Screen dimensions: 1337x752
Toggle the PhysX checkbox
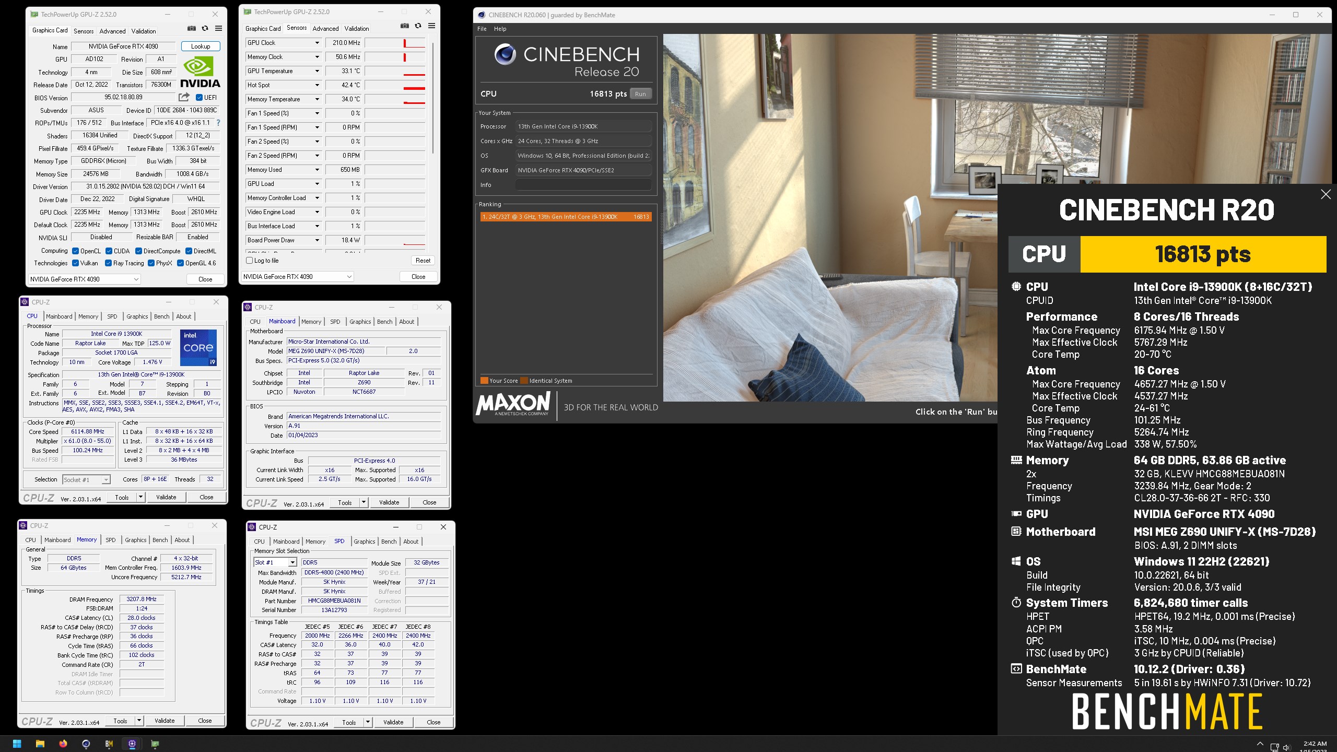[x=151, y=263]
